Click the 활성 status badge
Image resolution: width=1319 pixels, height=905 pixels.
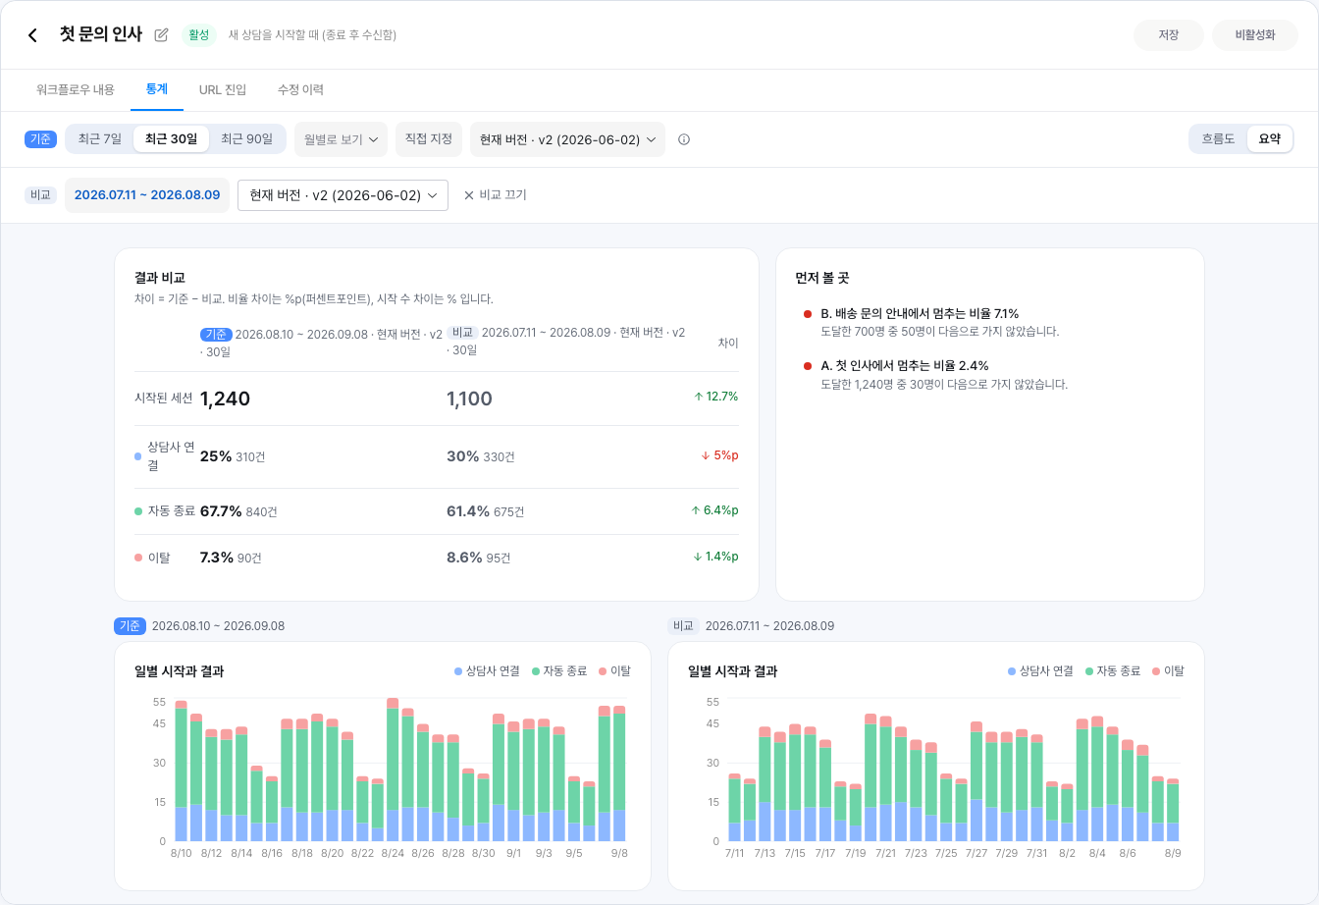click(199, 35)
